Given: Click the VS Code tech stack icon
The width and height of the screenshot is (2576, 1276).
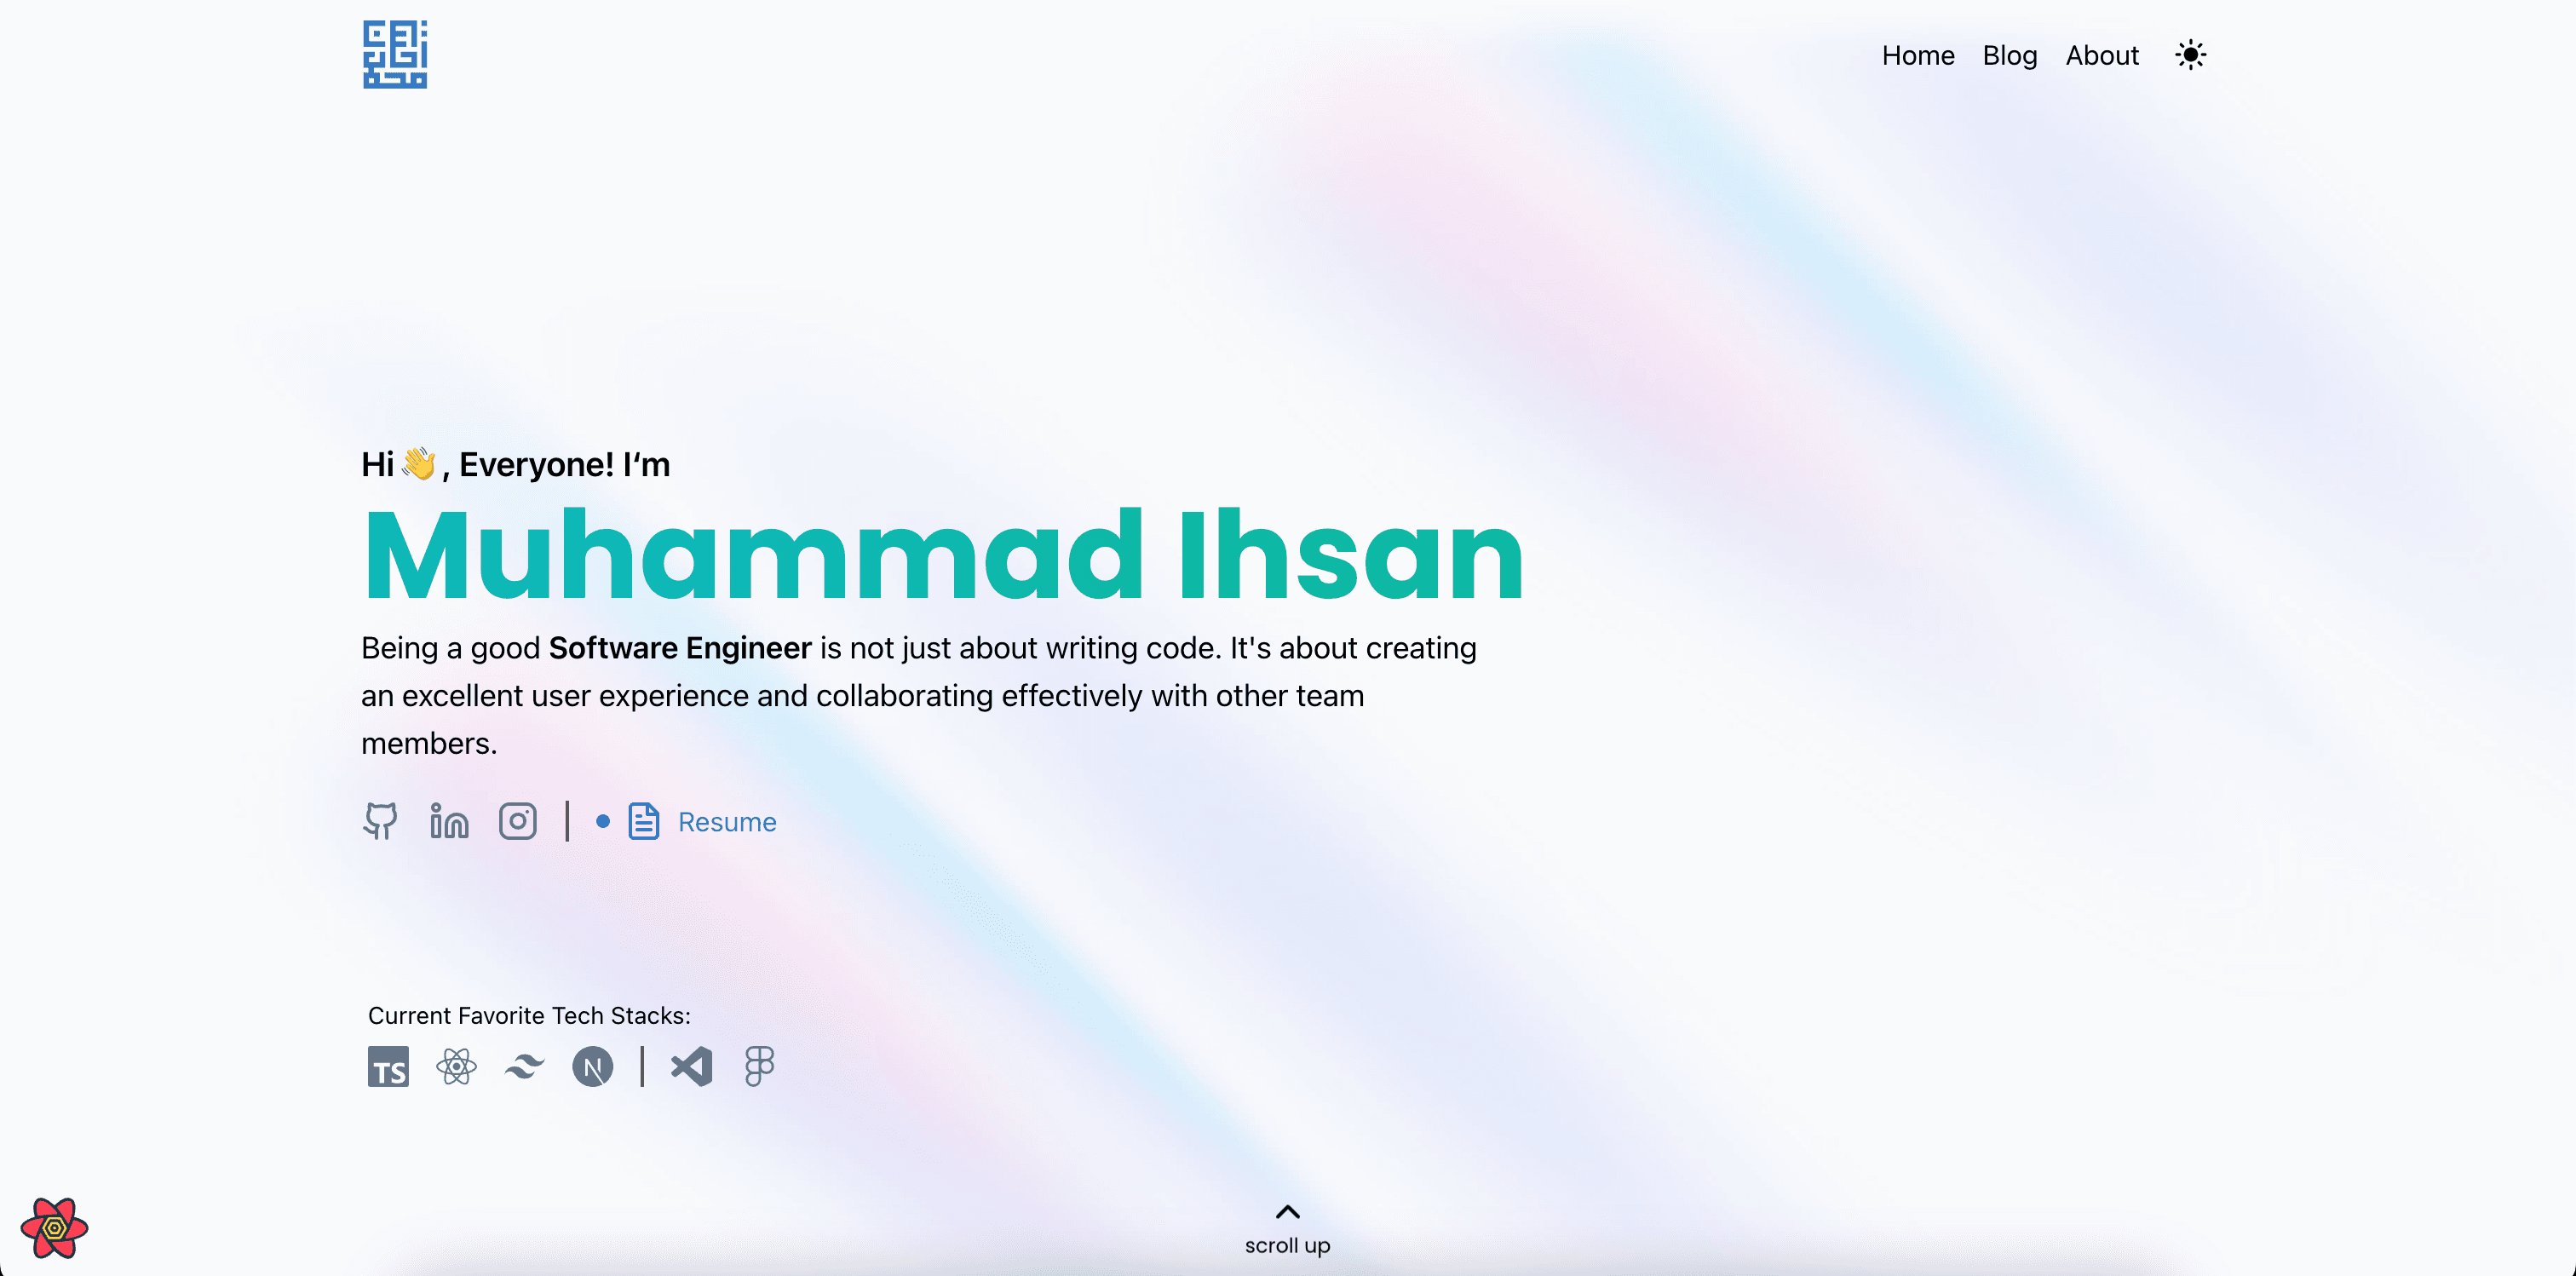Looking at the screenshot, I should [x=690, y=1066].
